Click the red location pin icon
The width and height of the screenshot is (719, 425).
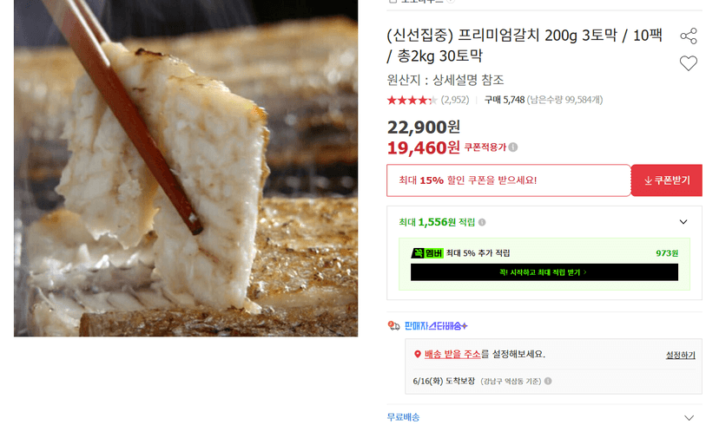[x=418, y=354]
